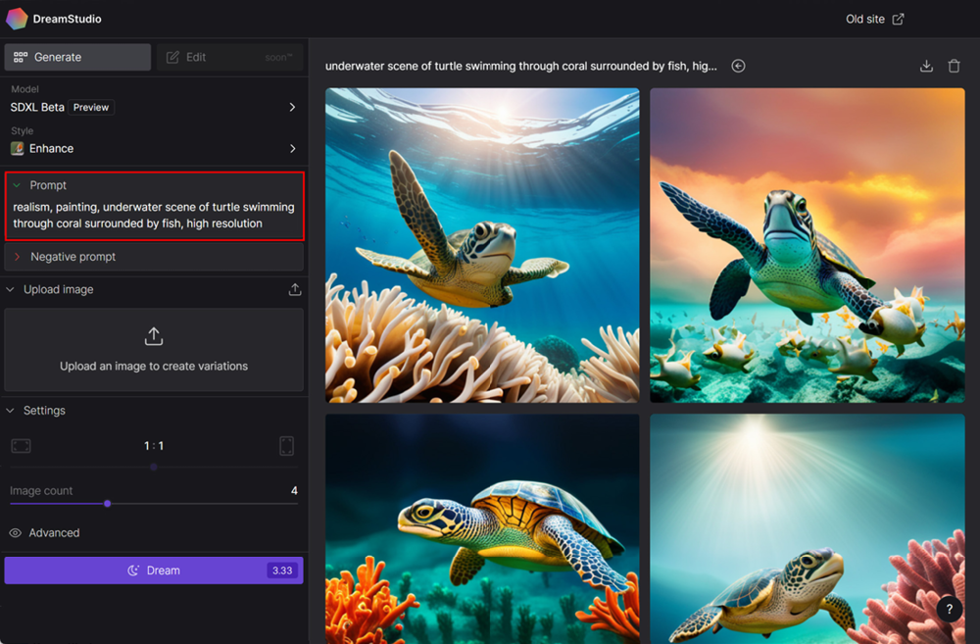Screen dimensions: 980x644
Task: Open the help question mark button
Action: 950,609
